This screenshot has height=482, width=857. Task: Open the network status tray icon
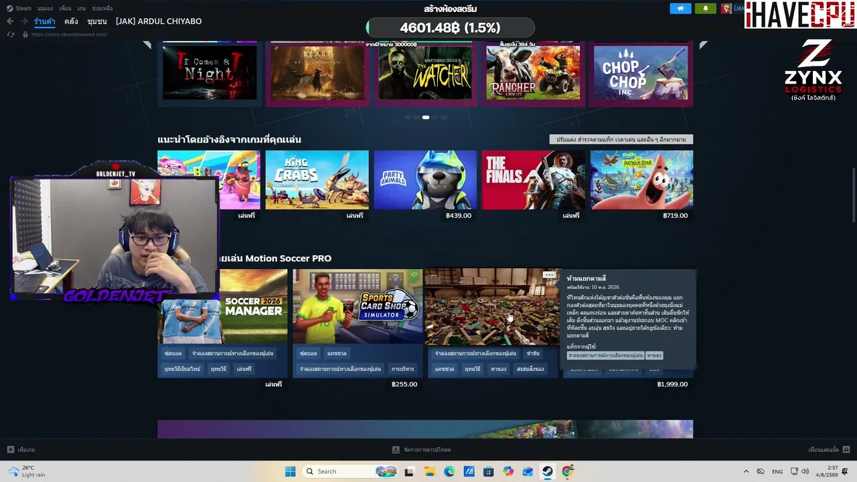click(794, 471)
